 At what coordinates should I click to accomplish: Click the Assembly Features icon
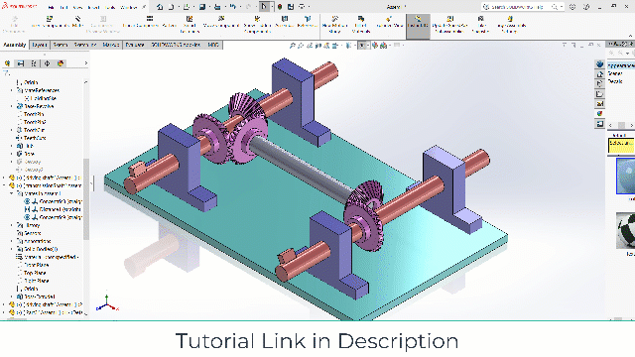(285, 19)
